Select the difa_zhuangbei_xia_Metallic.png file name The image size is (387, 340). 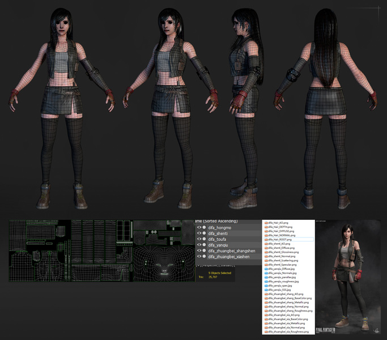click(287, 324)
